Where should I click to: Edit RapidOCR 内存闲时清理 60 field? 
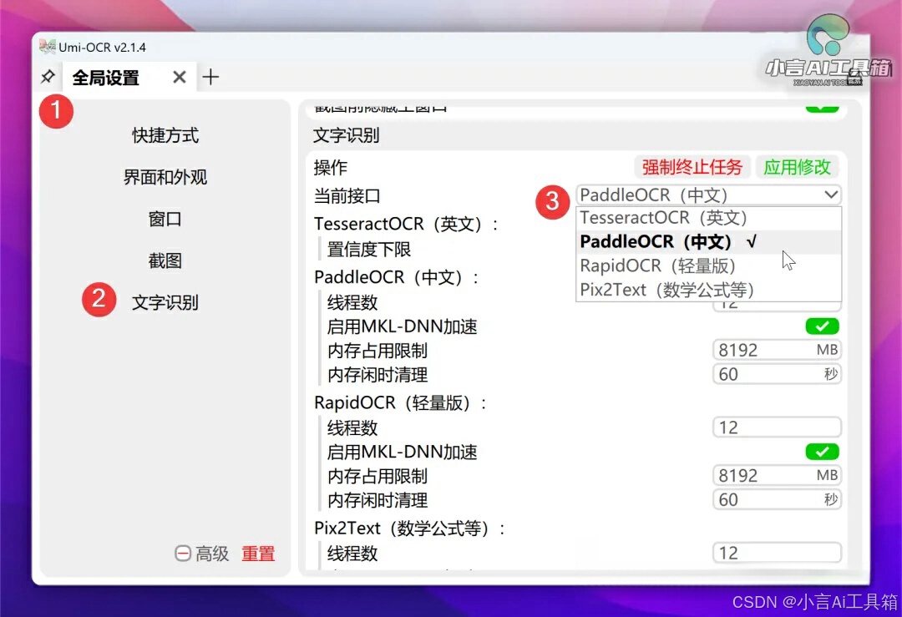coord(778,500)
